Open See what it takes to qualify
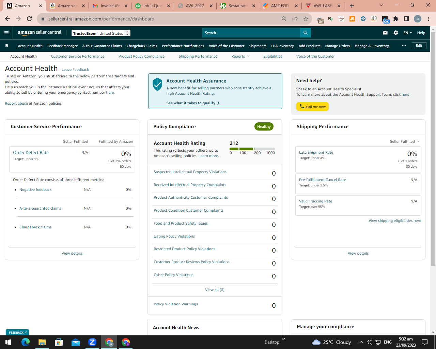Screen dimensions: 436x349 [193, 103]
